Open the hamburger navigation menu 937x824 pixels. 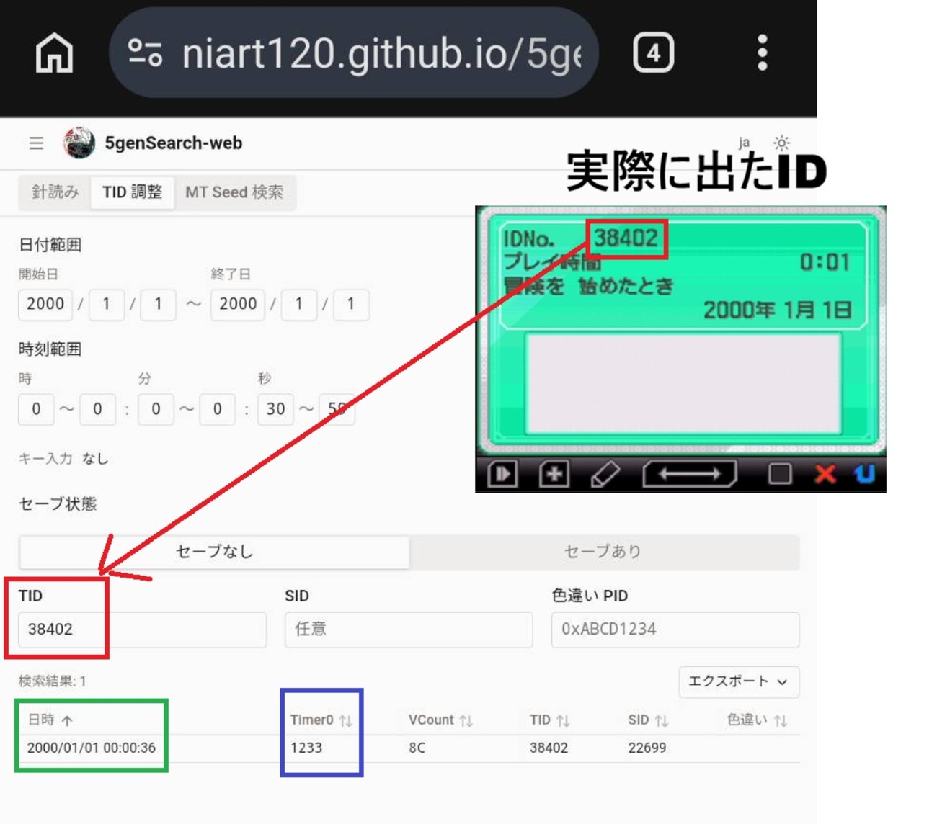36,143
